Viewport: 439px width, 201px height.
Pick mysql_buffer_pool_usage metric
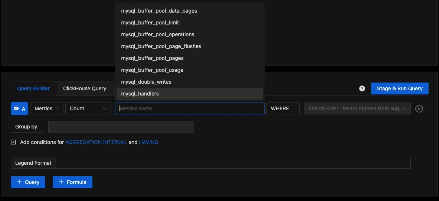pyautogui.click(x=190, y=70)
